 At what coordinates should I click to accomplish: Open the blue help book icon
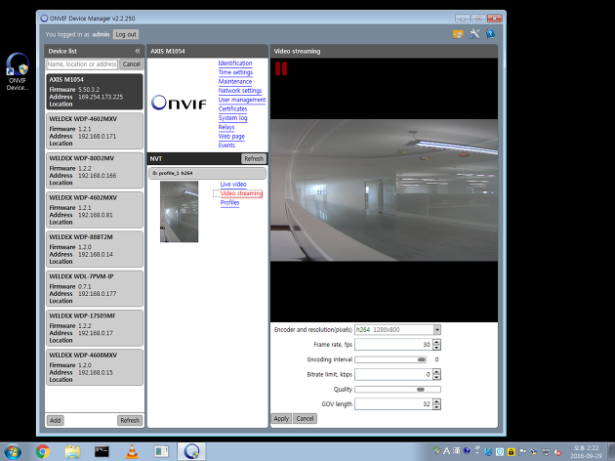pos(490,34)
